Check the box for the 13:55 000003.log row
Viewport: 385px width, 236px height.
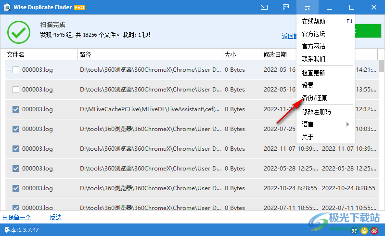coord(16,90)
